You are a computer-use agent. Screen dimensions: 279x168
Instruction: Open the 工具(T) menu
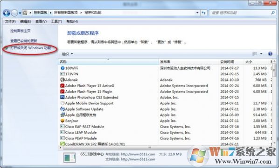tap(56, 21)
